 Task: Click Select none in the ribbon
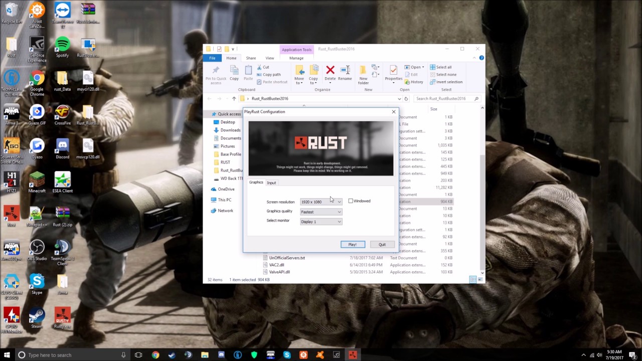tap(442, 75)
